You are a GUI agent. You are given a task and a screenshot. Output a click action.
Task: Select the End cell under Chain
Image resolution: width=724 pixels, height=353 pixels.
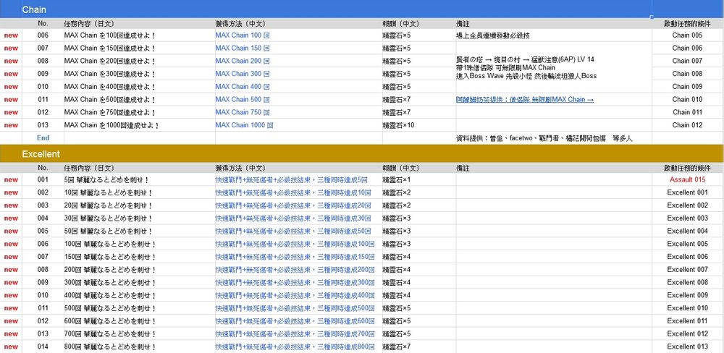click(43, 137)
